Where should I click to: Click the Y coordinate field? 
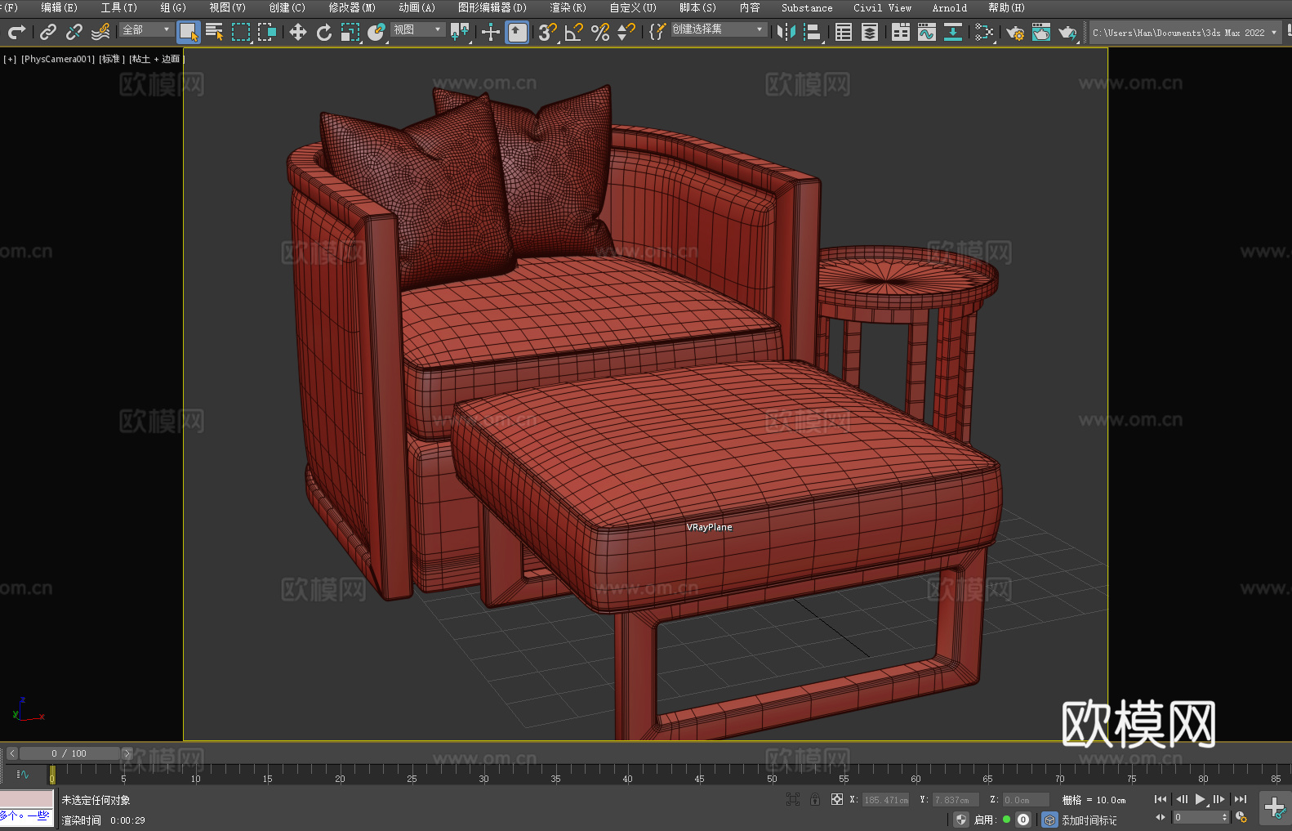[x=956, y=800]
